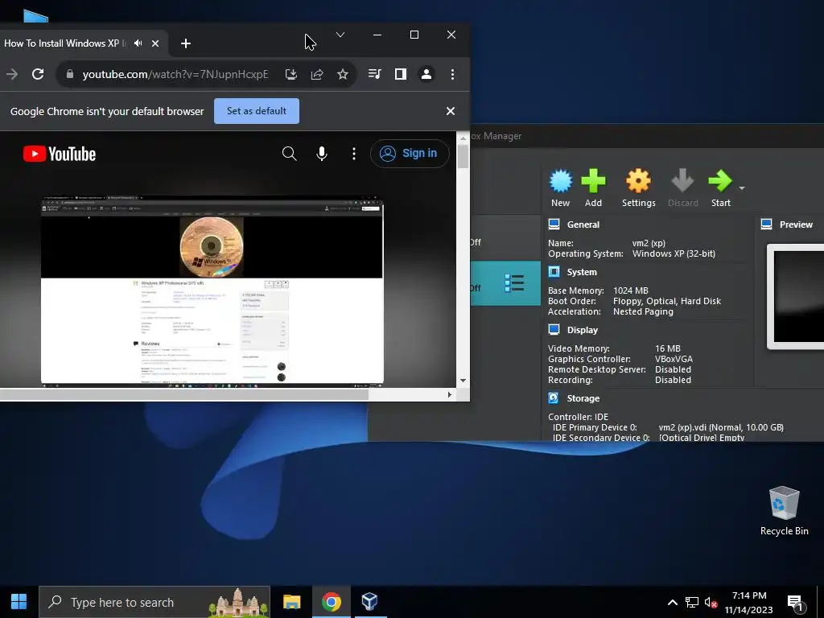The height and width of the screenshot is (618, 824).
Task: Click VirtualBox icon in the taskbar
Action: (x=370, y=602)
